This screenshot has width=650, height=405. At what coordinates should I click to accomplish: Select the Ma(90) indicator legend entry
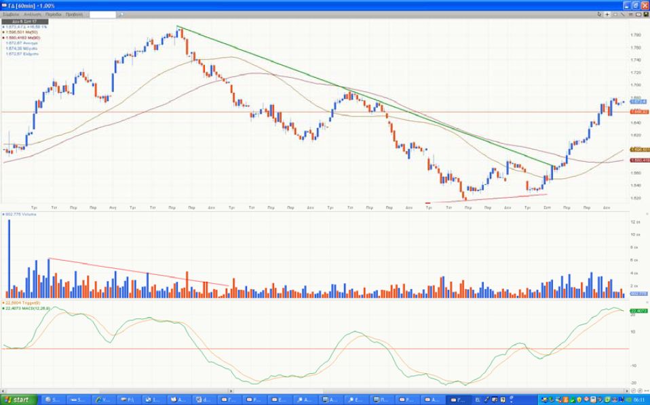[20, 37]
